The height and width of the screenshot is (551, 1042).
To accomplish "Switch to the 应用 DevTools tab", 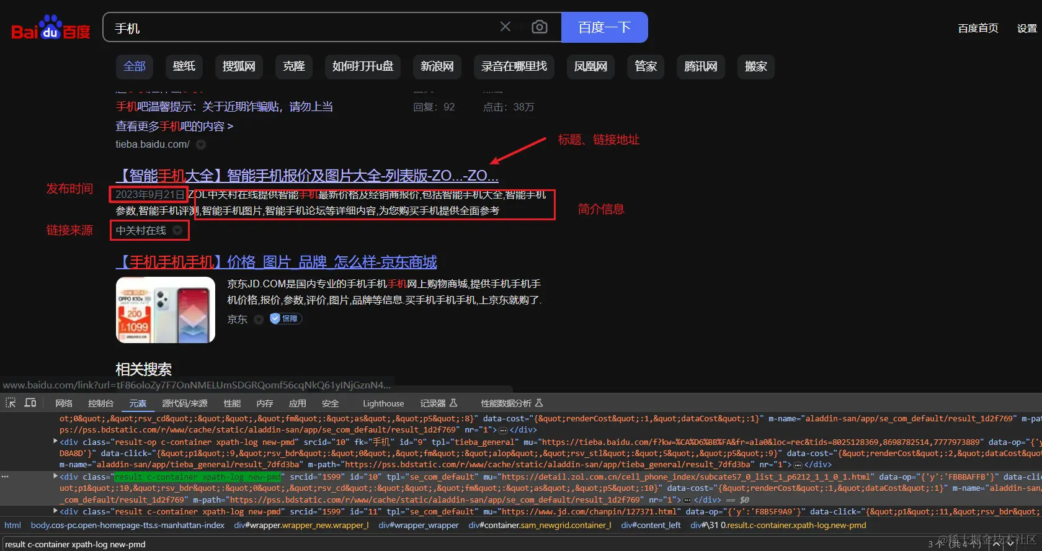I will pos(298,403).
